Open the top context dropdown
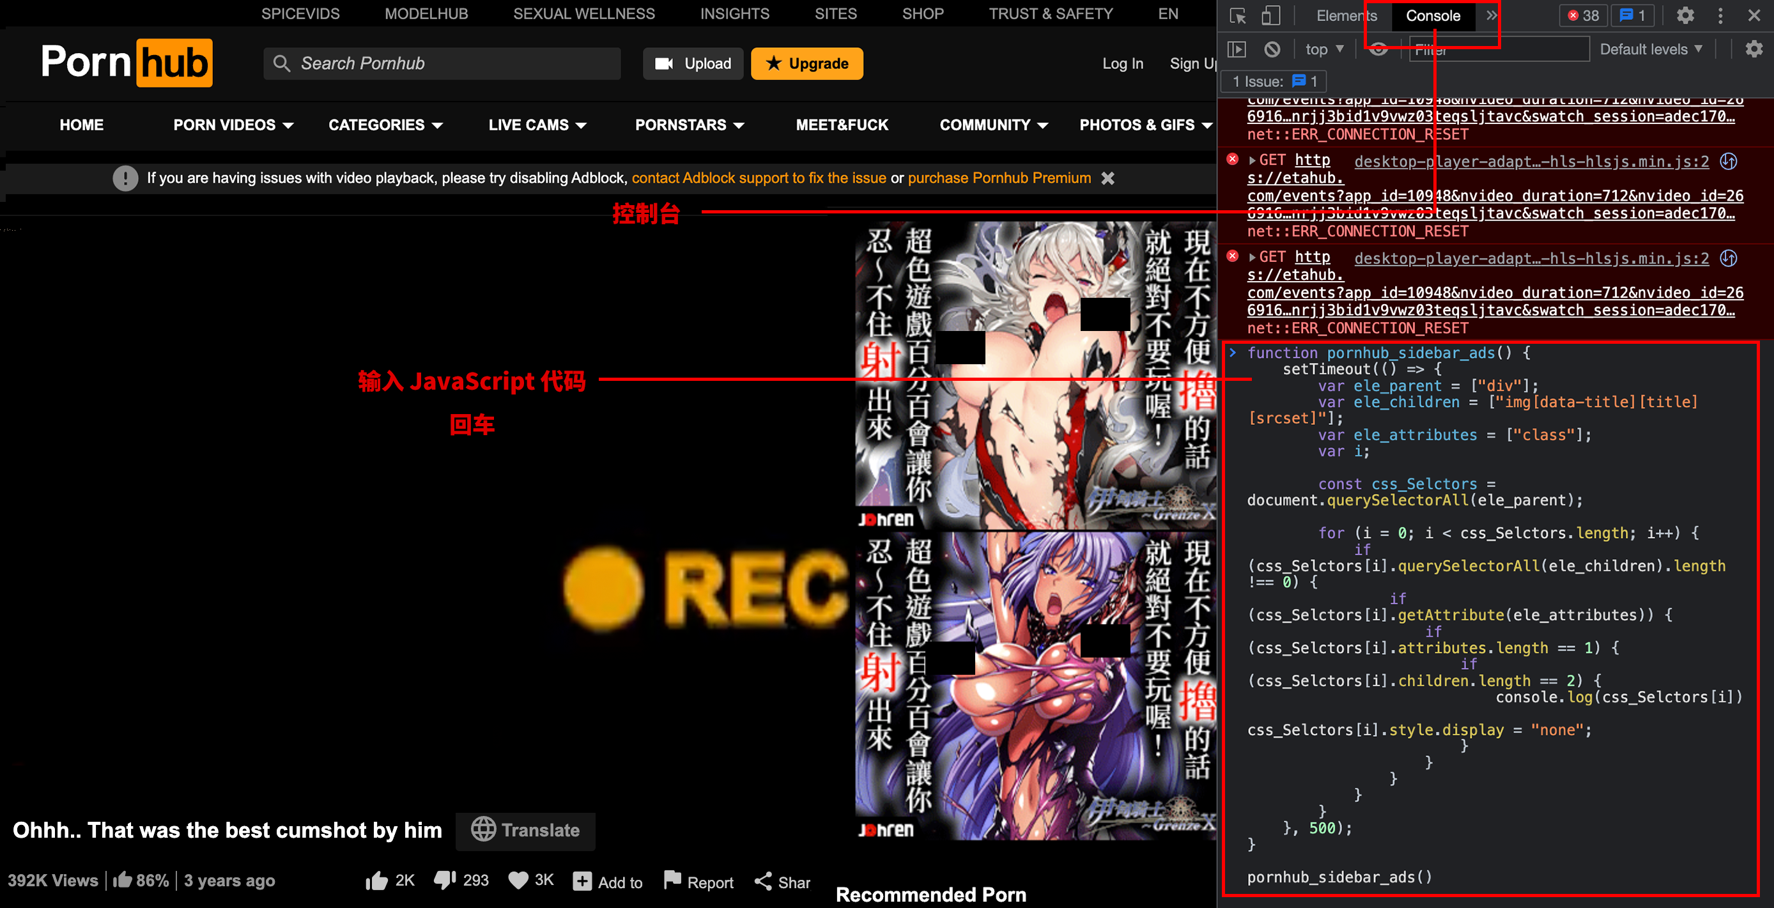Image resolution: width=1774 pixels, height=908 pixels. [1324, 50]
